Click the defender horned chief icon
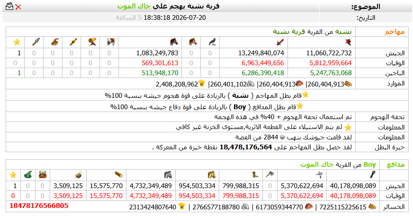This screenshot has height=216, width=413. point(43,175)
